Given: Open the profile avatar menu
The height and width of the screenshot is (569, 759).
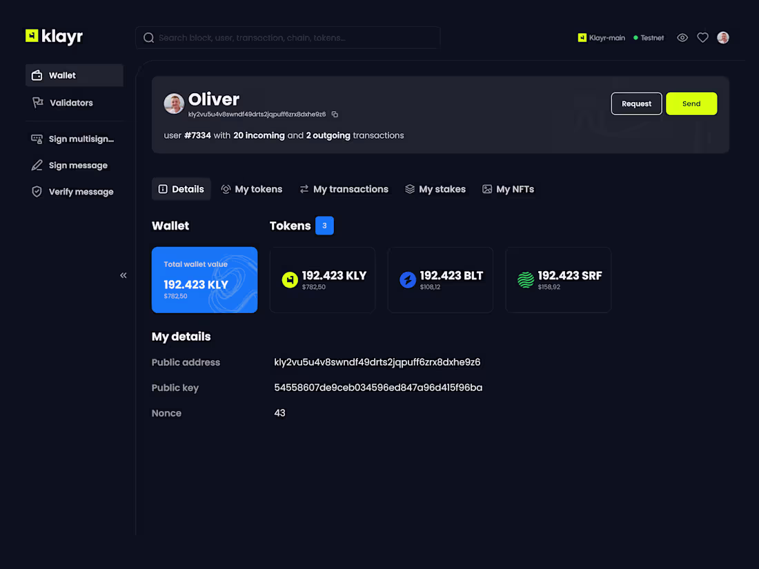Looking at the screenshot, I should point(722,37).
